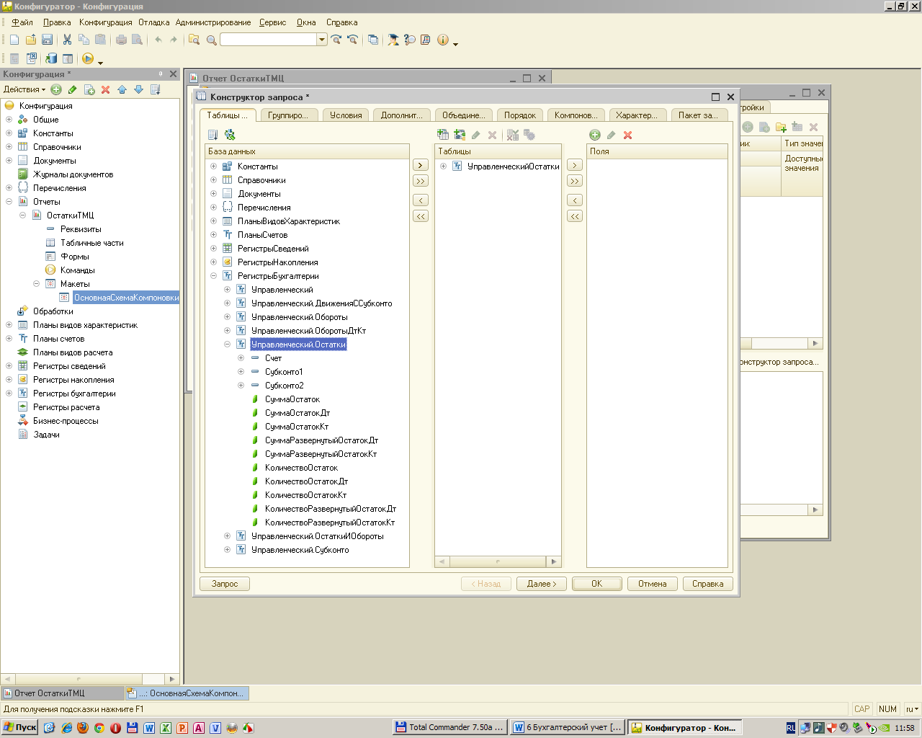Open the Действия dropdown menu
The height and width of the screenshot is (738, 922).
[24, 89]
